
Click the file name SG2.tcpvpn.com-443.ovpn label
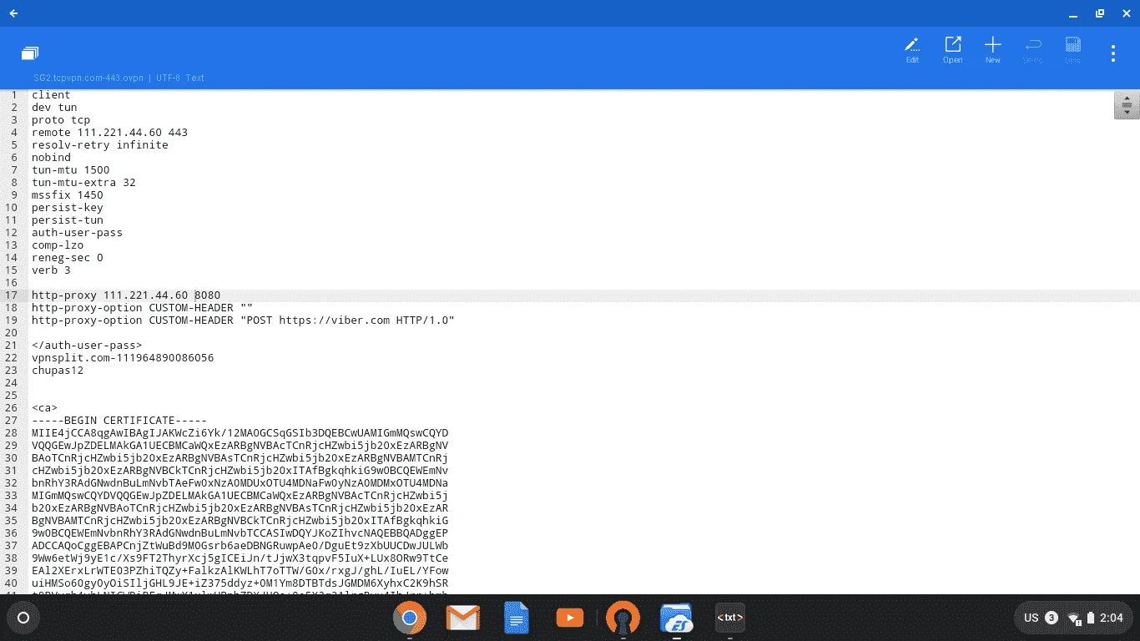(x=88, y=78)
